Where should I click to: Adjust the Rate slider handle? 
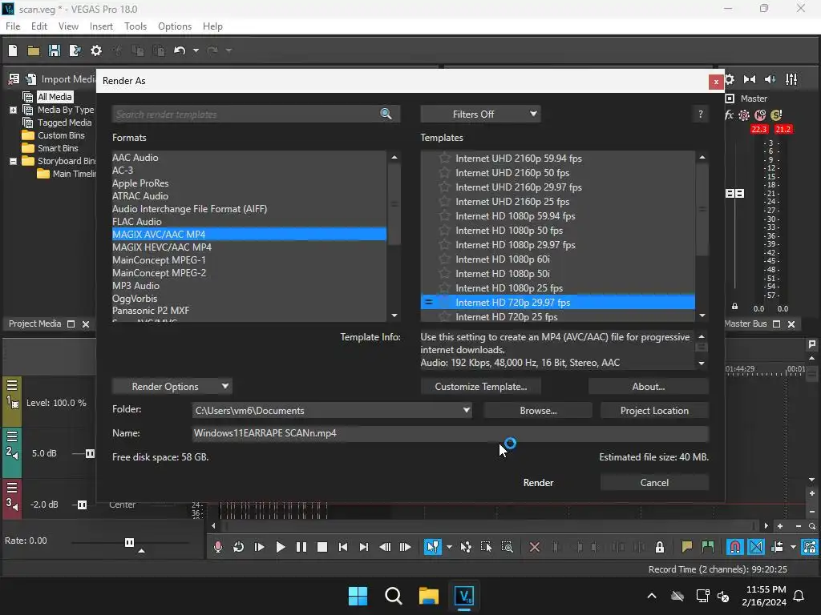click(129, 542)
